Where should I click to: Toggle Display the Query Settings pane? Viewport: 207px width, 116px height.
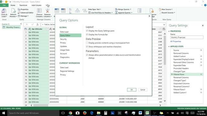click(87, 31)
